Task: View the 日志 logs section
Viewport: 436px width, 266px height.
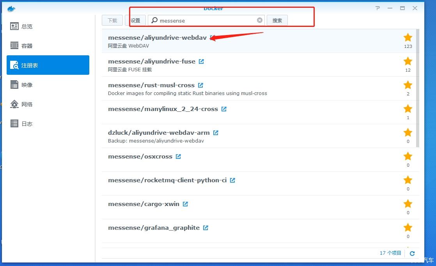Action: click(x=48, y=123)
